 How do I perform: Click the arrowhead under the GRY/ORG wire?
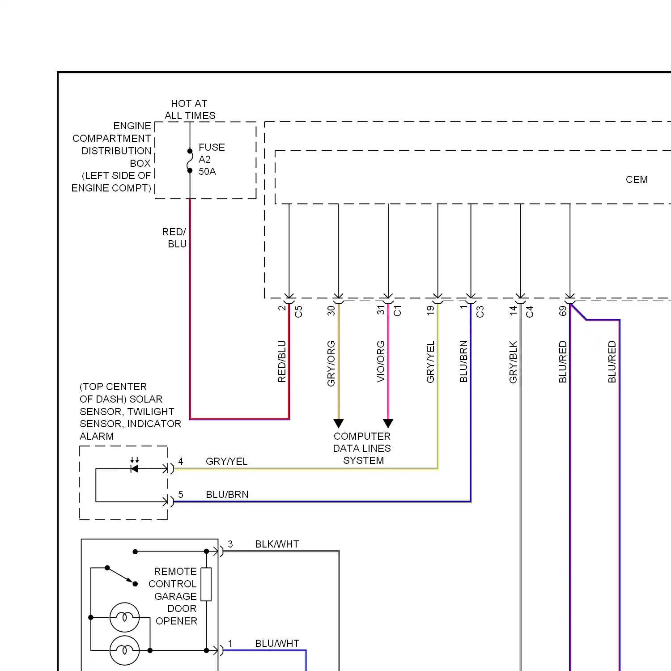pos(339,423)
